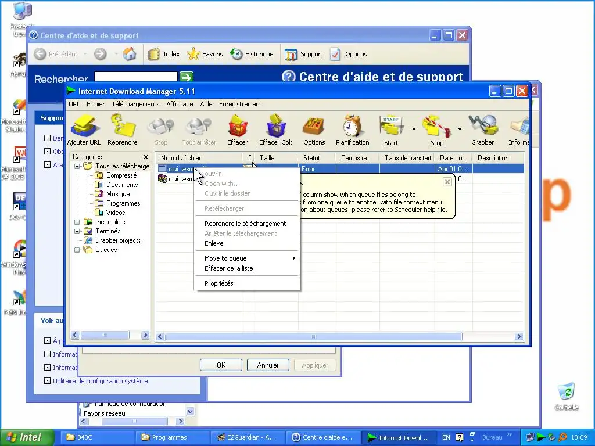Click right arrow of list scrollbar
Screen dimensions: 595x446
[519, 337]
